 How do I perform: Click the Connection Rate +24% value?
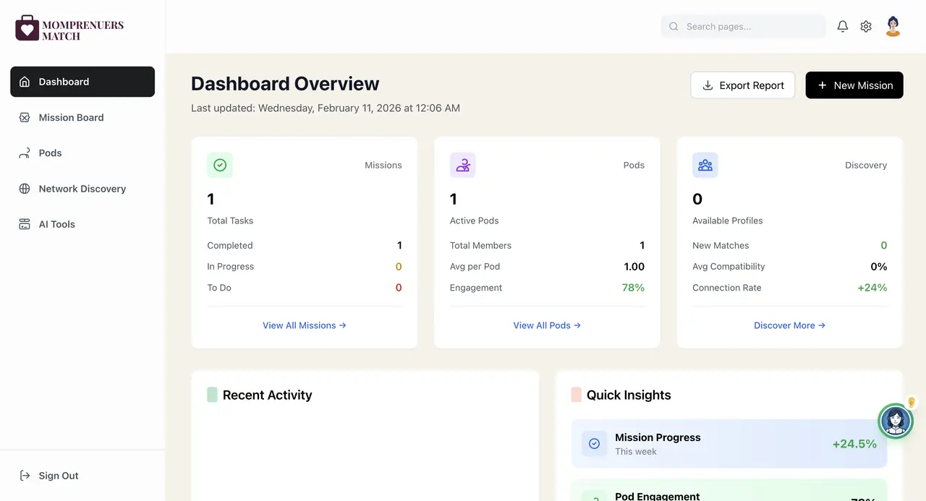(872, 288)
